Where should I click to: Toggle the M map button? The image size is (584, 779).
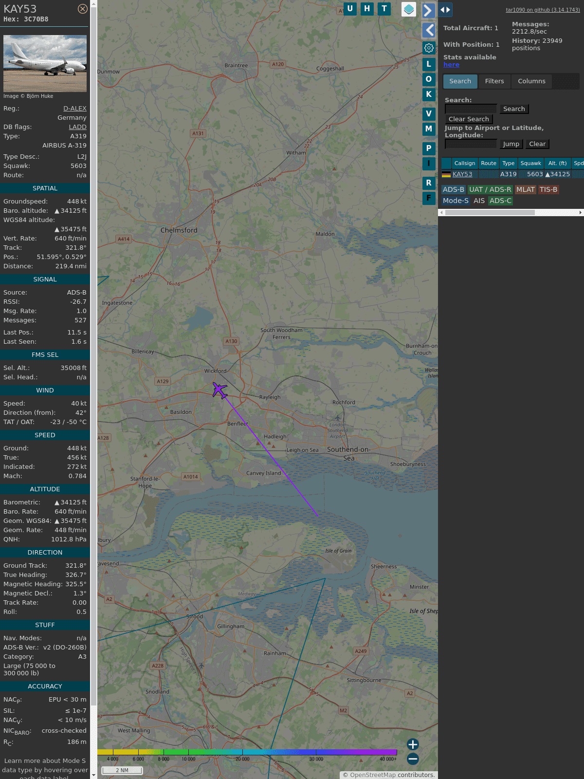coord(429,129)
